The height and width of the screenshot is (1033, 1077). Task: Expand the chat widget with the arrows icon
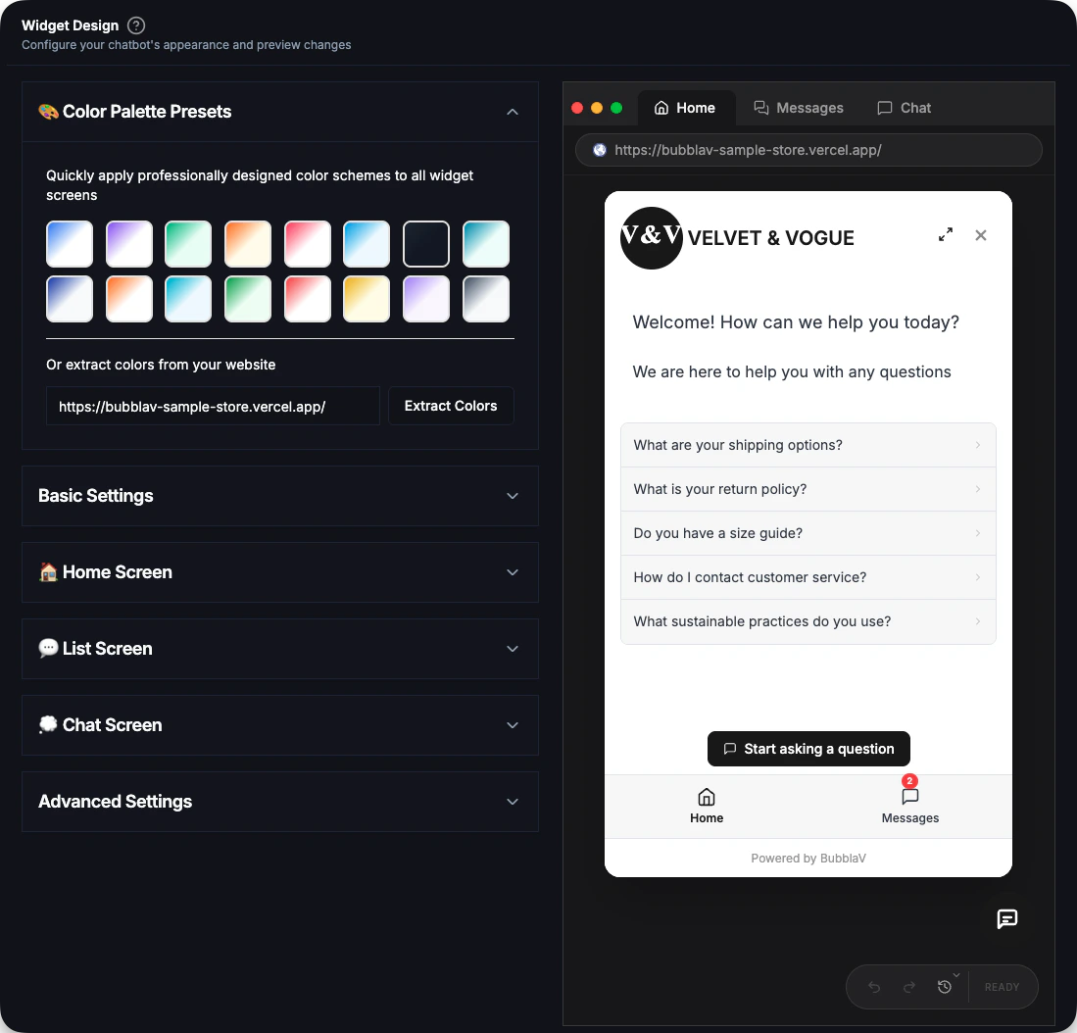(946, 235)
